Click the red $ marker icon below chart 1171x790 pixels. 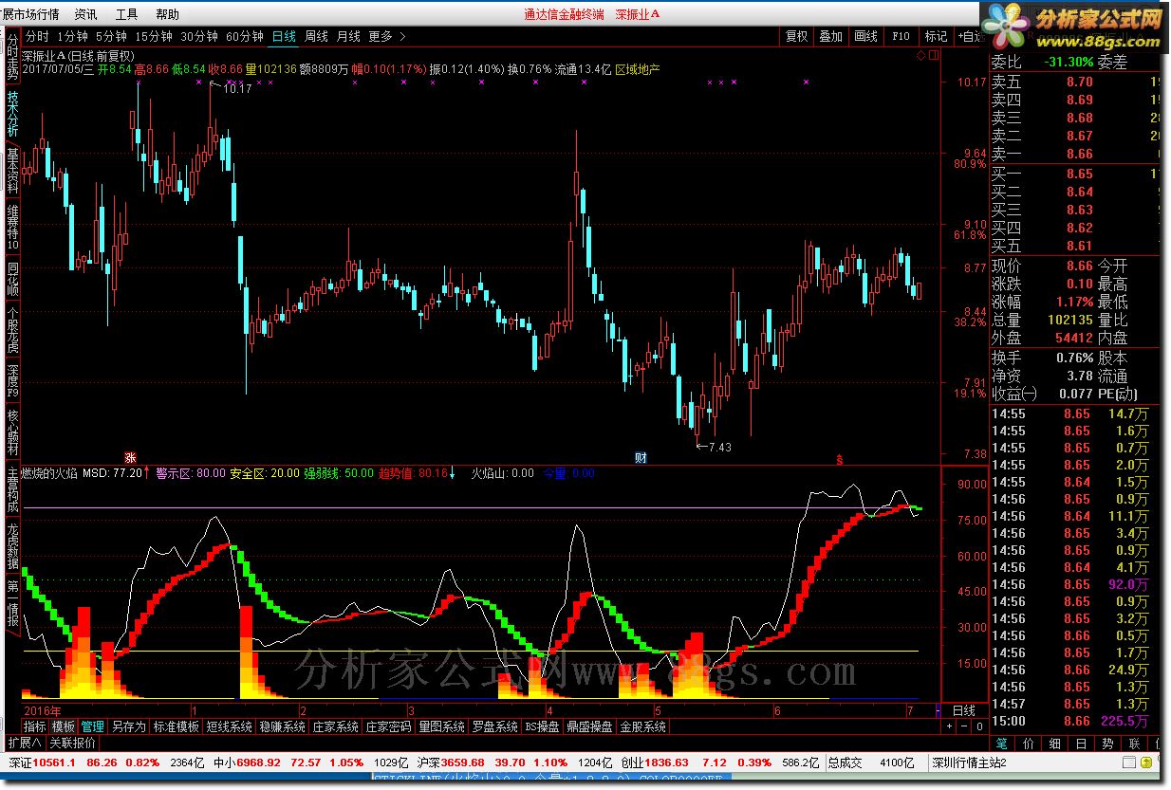pyautogui.click(x=839, y=459)
